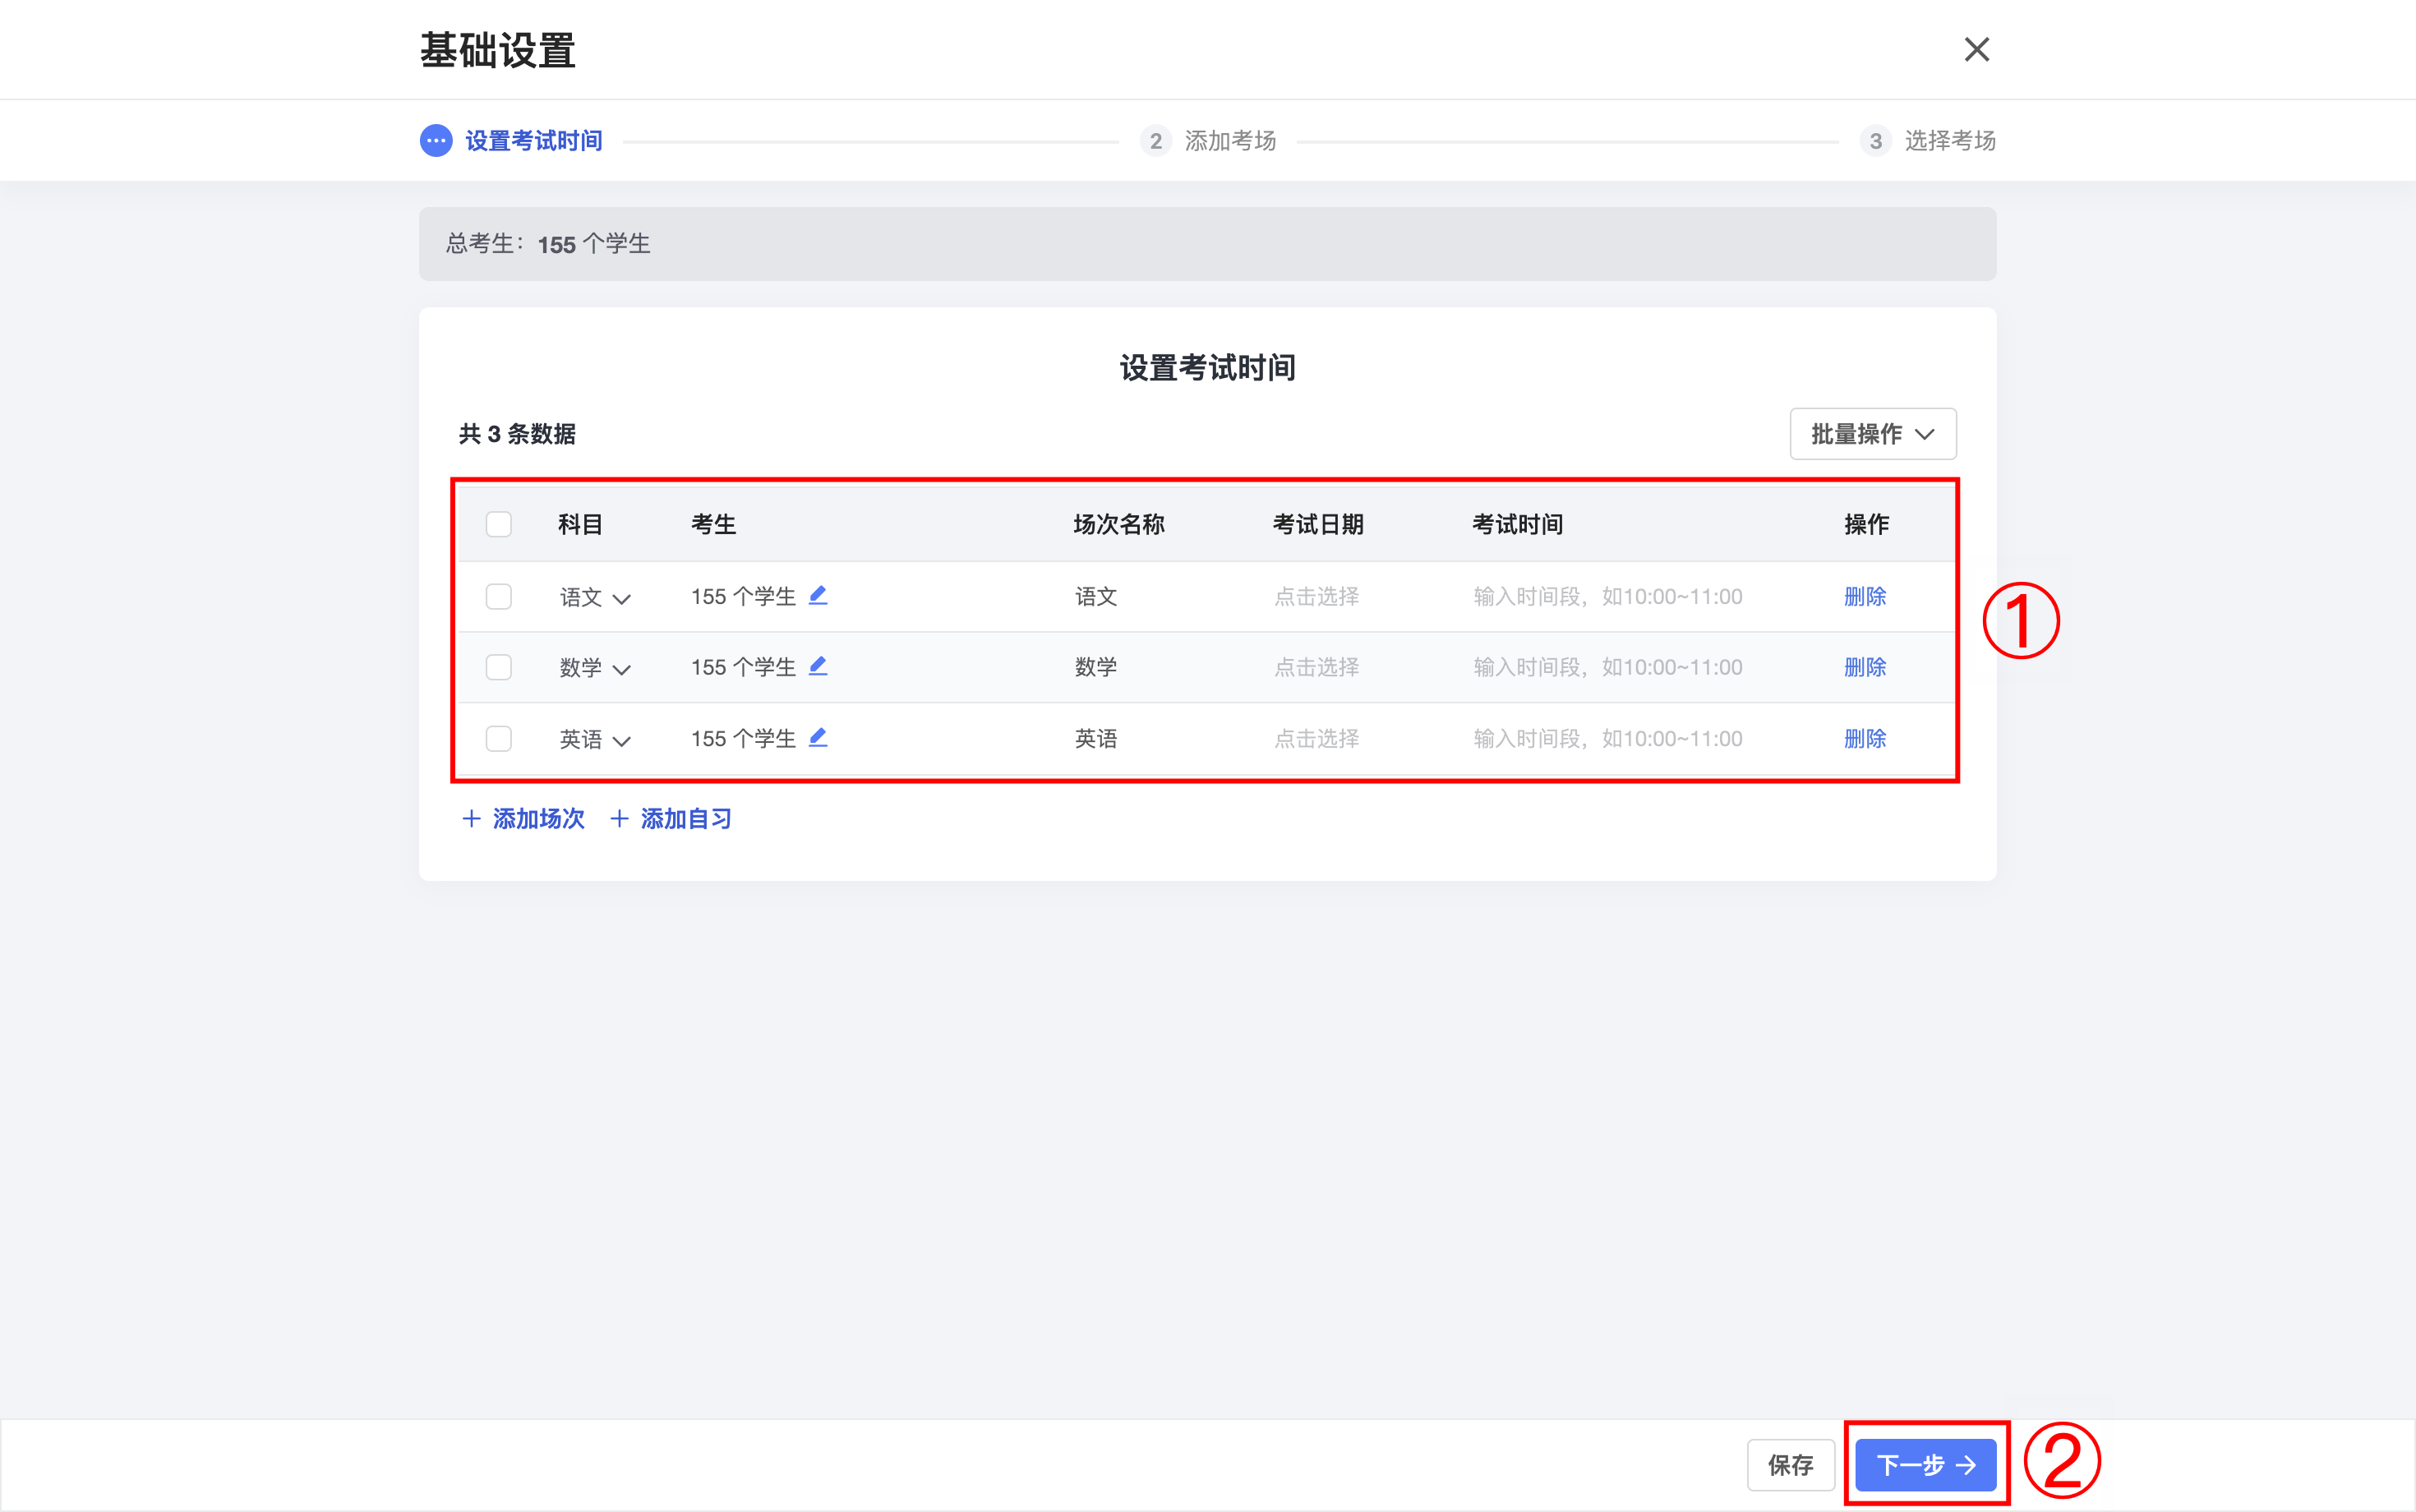Pick exam date for 语文 row
2416x1512 pixels.
click(1316, 596)
